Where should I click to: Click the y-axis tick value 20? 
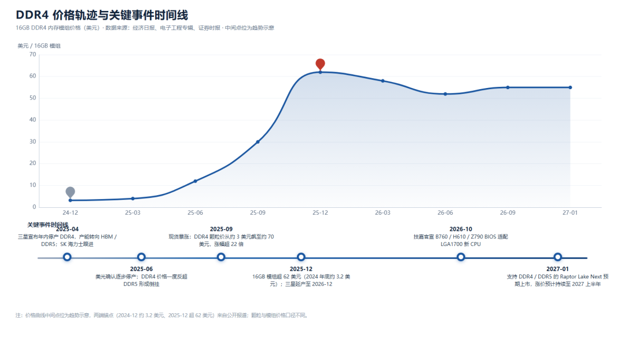coord(32,163)
